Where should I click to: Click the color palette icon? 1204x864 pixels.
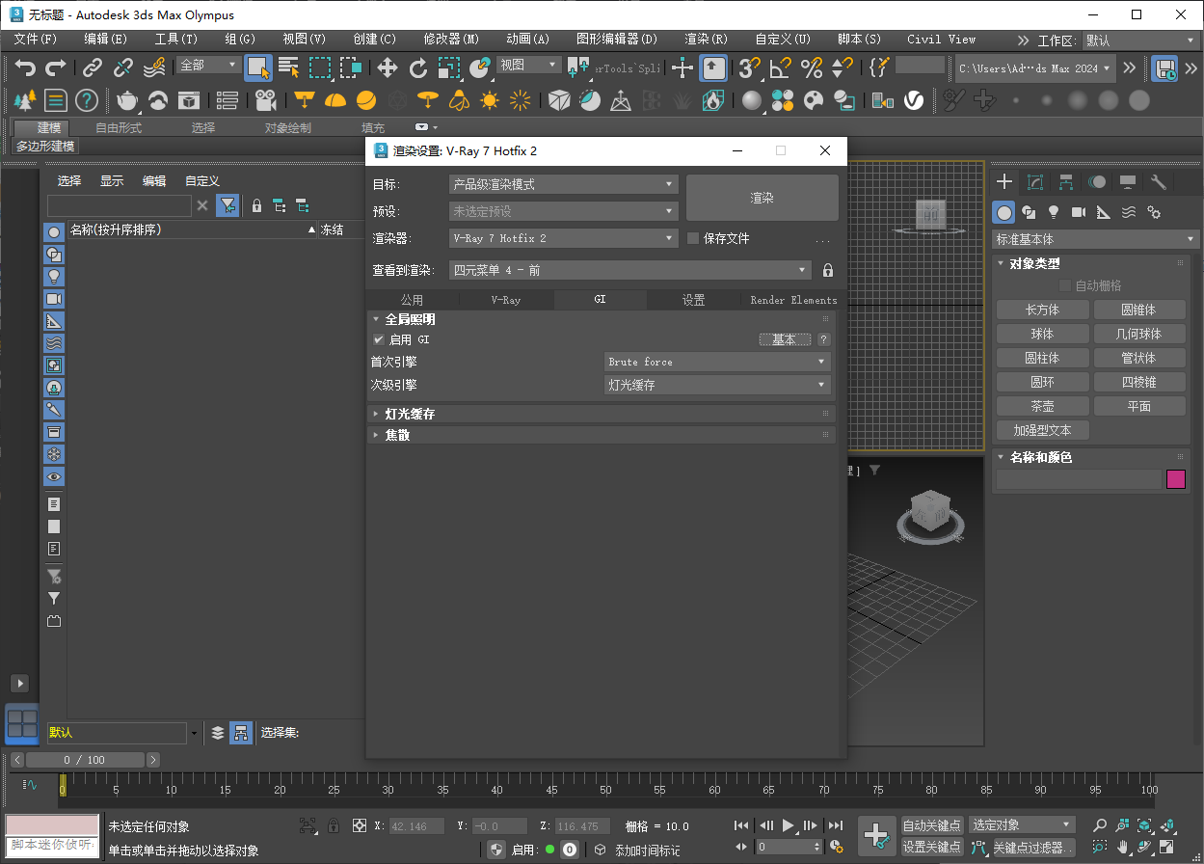814,100
